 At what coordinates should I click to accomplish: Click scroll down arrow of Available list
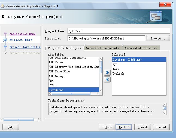(x=101, y=90)
